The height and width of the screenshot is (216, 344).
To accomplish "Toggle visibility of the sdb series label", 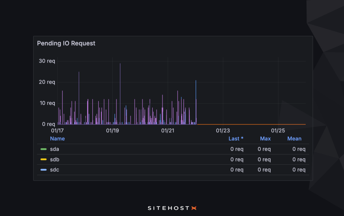I will click(x=54, y=160).
